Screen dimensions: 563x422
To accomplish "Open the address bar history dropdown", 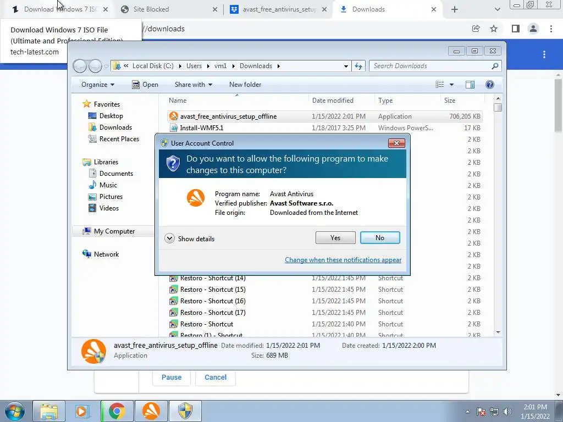I will pos(346,66).
